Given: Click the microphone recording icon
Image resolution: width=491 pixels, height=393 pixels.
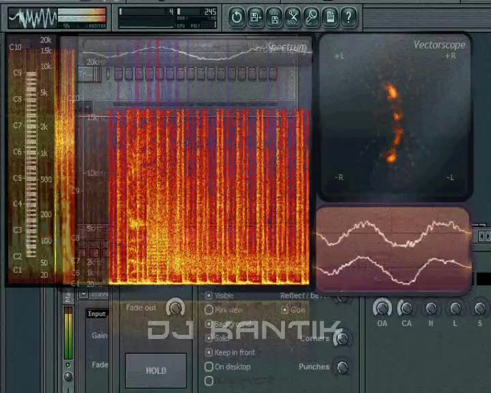Looking at the screenshot, I should [x=311, y=16].
